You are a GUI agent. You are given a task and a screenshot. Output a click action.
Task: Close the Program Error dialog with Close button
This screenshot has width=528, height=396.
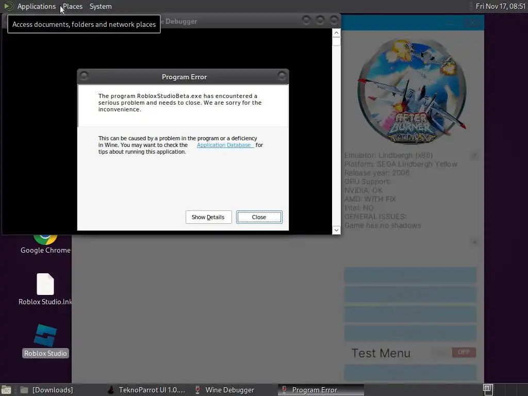(x=259, y=217)
